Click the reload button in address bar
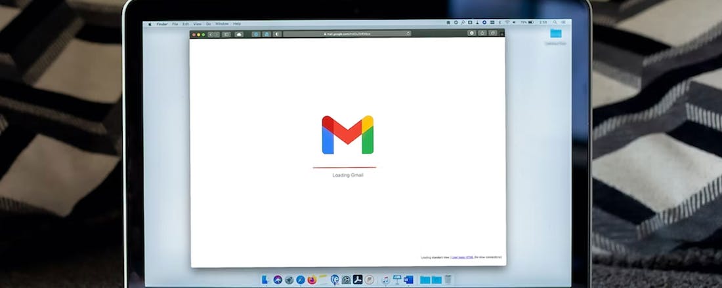The width and height of the screenshot is (722, 288). 408,33
